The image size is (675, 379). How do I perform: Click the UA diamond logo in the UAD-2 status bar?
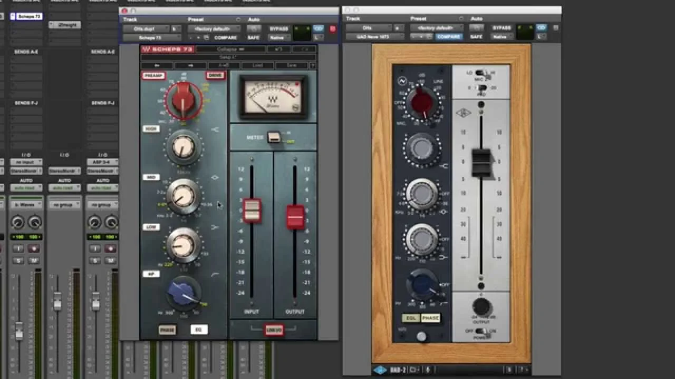[379, 370]
